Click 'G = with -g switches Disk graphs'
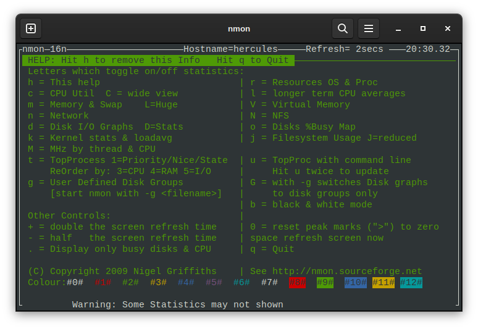 coord(339,183)
